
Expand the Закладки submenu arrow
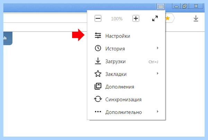click(x=157, y=73)
